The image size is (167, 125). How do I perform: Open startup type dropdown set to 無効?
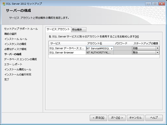[158, 52]
